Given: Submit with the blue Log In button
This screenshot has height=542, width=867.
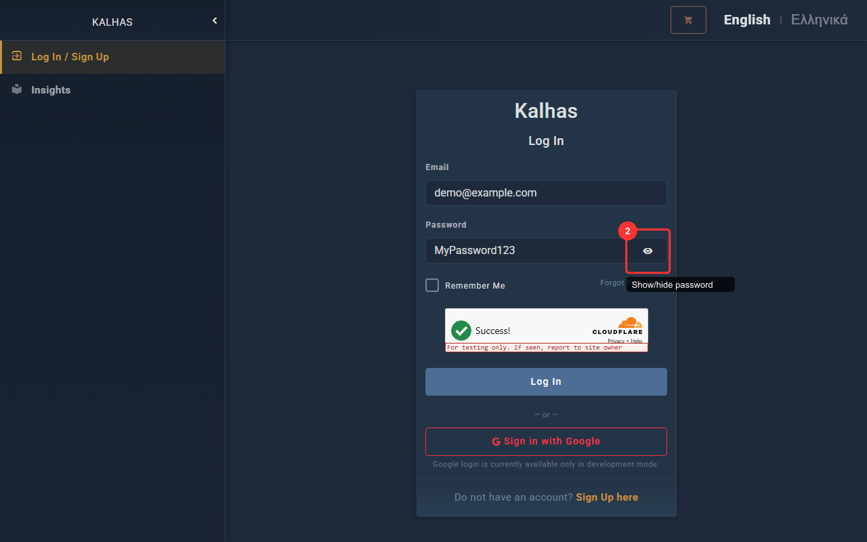Looking at the screenshot, I should pos(546,381).
